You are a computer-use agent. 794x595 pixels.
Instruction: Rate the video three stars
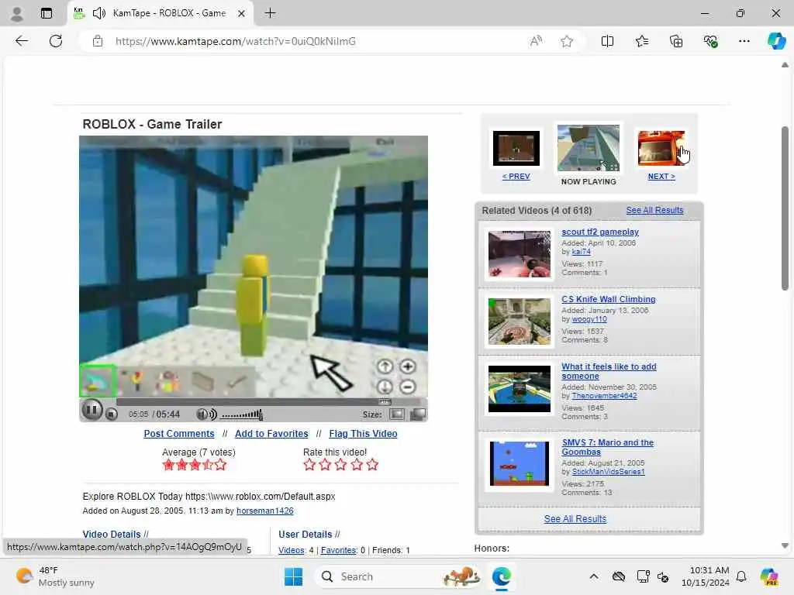point(341,465)
